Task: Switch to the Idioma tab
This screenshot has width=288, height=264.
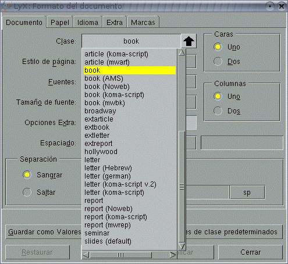Action: coord(88,23)
